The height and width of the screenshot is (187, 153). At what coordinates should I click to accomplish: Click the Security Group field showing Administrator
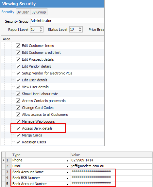pos(67,21)
